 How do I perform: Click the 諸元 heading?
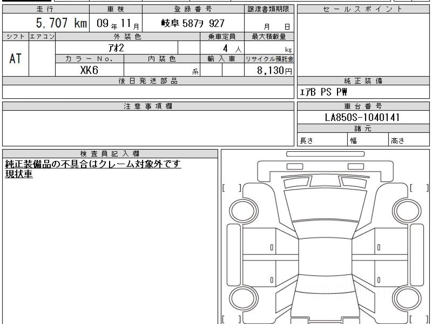click(363, 129)
